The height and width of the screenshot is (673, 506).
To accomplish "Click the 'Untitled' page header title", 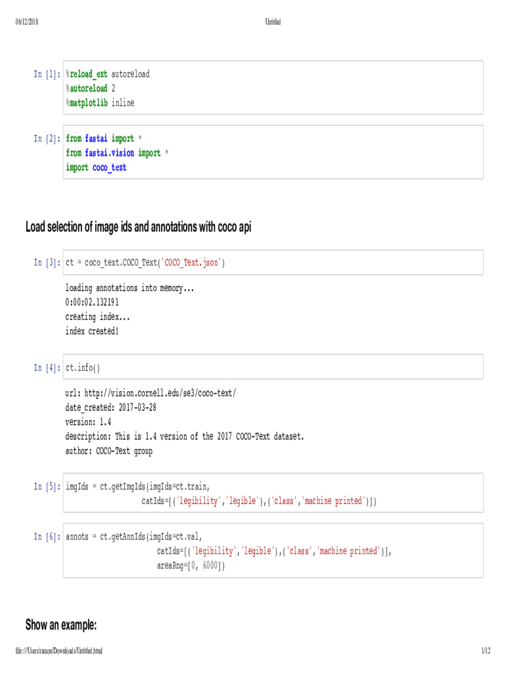I will tap(273, 22).
